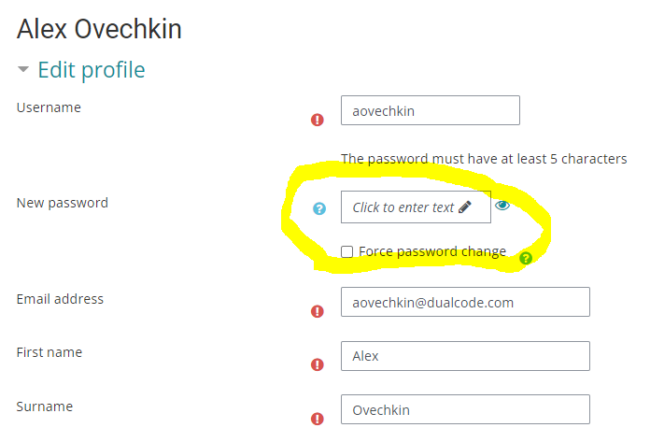Viewport: 650px width, 442px height.
Task: Click the New password field label
Action: 63,203
